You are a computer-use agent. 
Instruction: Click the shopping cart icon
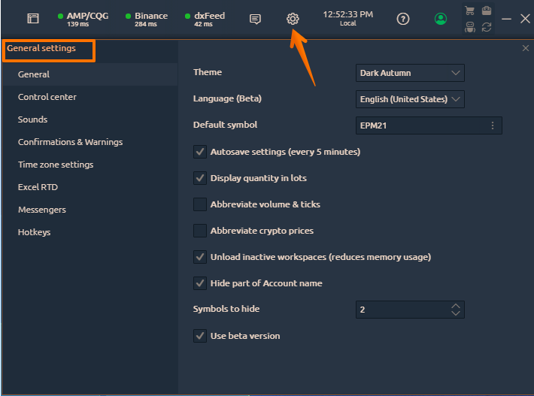tap(470, 11)
